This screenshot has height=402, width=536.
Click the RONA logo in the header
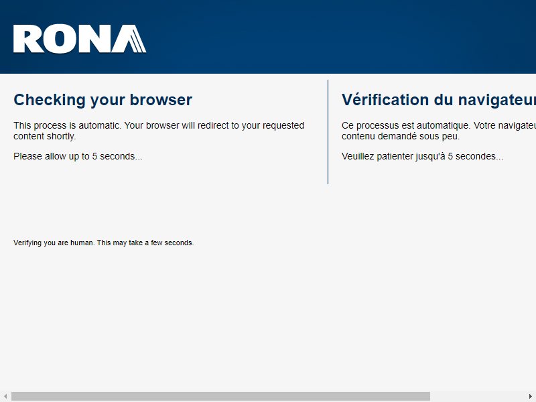tap(80, 39)
